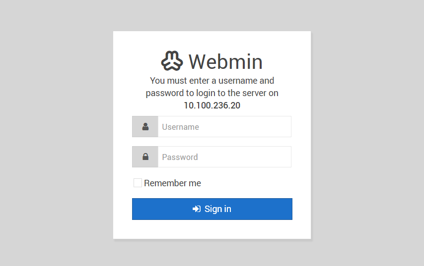Click the Remember me label text
424x266 pixels.
click(x=172, y=183)
